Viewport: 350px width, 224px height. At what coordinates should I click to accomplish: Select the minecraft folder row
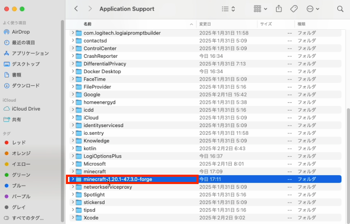205,172
